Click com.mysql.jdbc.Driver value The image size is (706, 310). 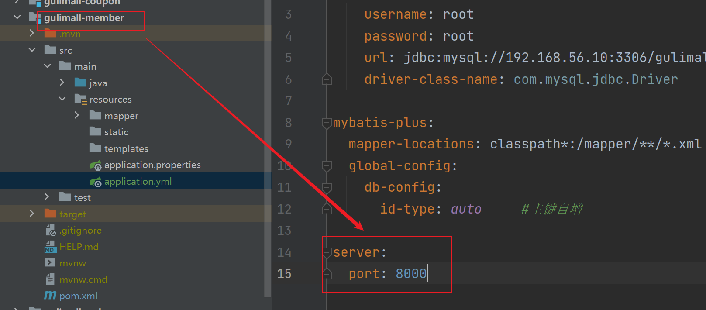point(596,79)
